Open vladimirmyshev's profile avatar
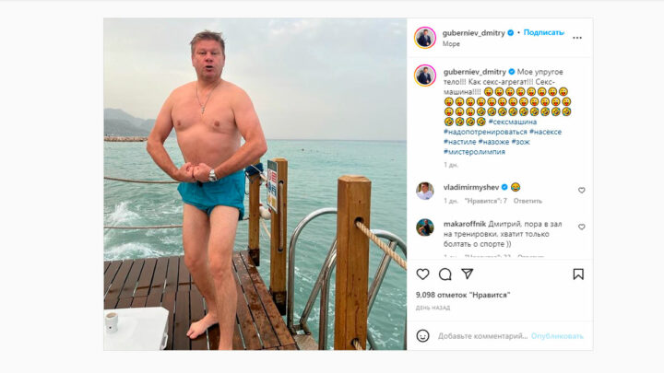Screen dimensions: 664x373 [x=425, y=191]
